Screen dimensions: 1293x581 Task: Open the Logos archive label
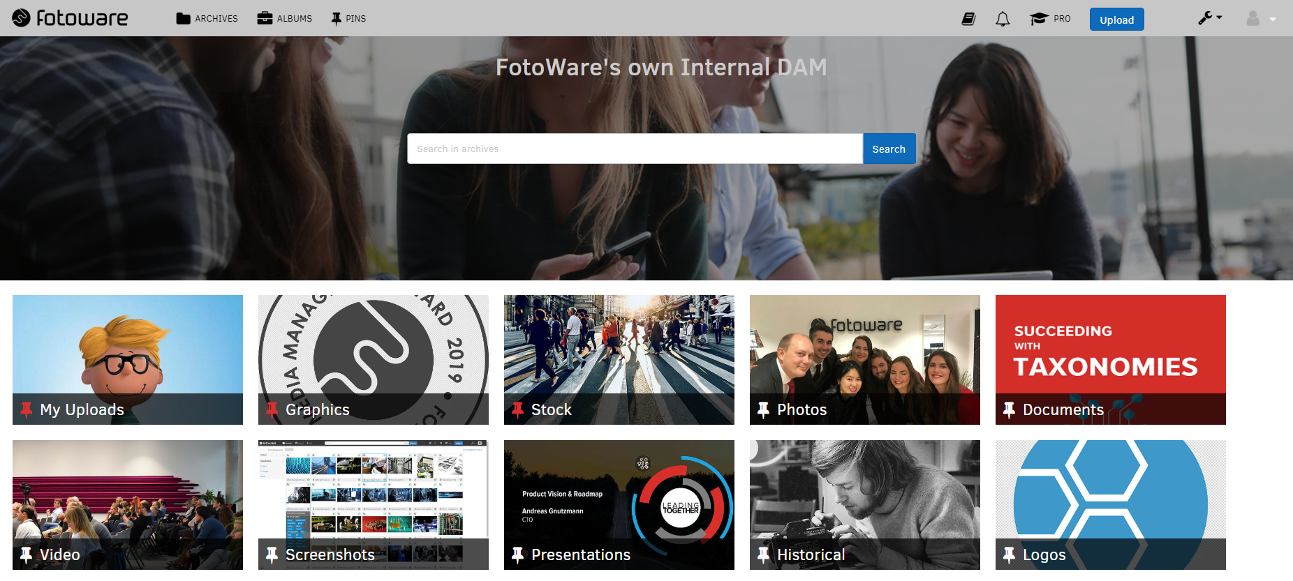[x=1044, y=555]
